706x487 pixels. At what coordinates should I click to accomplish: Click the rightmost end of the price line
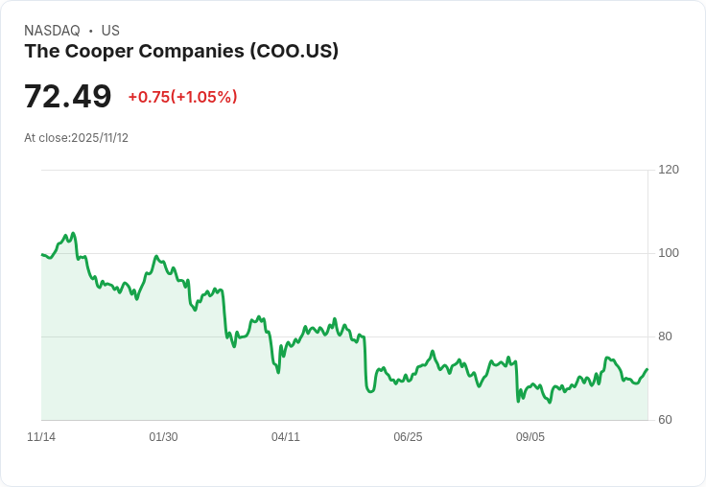click(647, 369)
